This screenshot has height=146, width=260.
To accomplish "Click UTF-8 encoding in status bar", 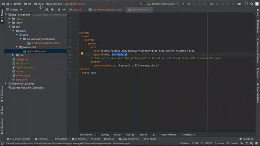I will (x=208, y=143).
